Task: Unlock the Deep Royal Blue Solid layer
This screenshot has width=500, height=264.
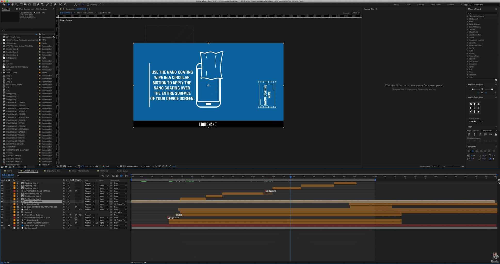Action: pos(9,226)
